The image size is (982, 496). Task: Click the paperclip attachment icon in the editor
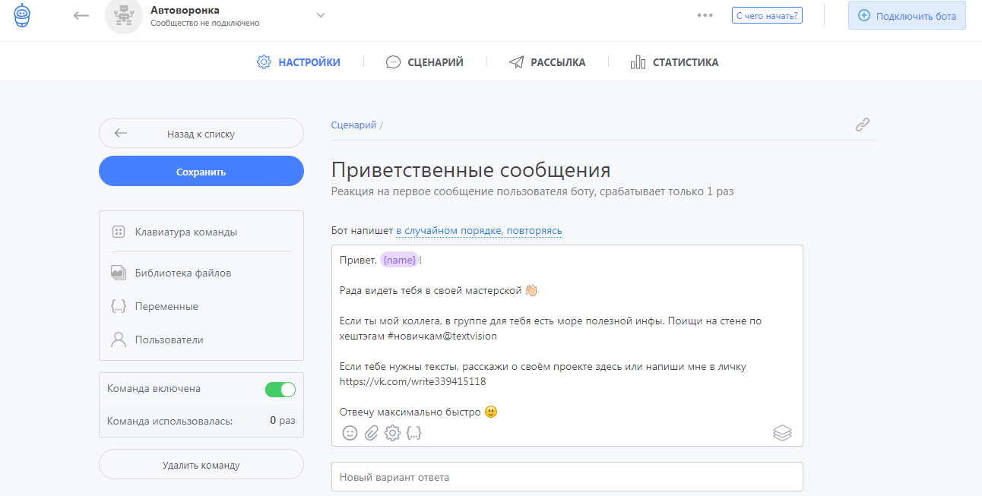pos(371,433)
